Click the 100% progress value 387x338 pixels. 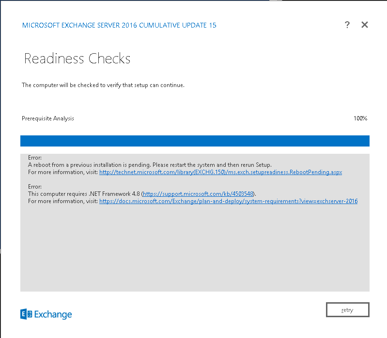[360, 118]
